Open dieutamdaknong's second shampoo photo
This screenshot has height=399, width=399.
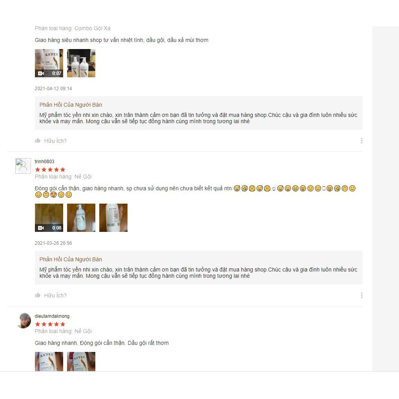pos(81,361)
